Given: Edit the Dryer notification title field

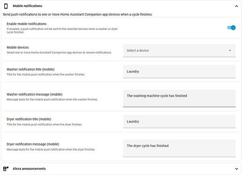Looking at the screenshot, I should [179, 122].
